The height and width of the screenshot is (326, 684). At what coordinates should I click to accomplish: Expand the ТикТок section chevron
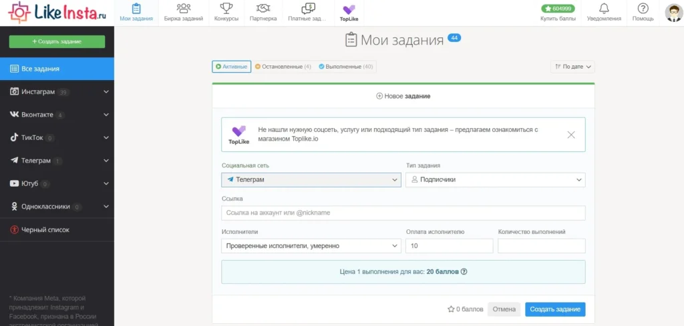click(x=106, y=137)
